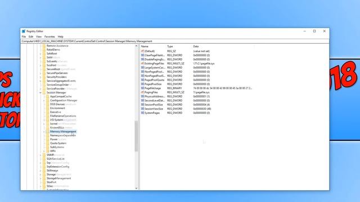Open the Help menu
360x202 pixels.
click(60, 36)
